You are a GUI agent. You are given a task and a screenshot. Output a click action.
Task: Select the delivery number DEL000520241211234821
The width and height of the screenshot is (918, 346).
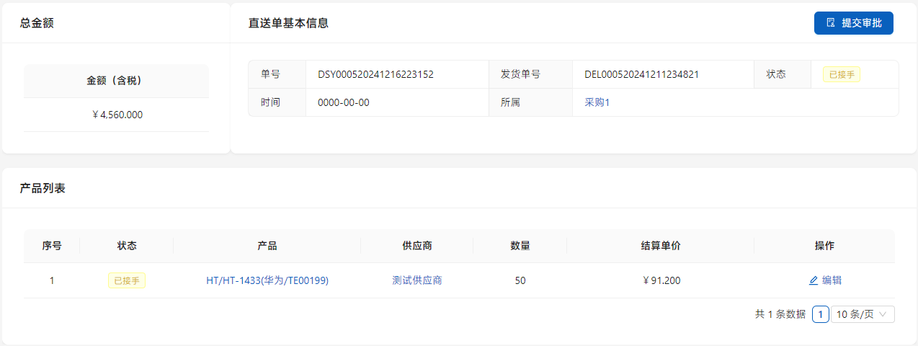click(641, 74)
